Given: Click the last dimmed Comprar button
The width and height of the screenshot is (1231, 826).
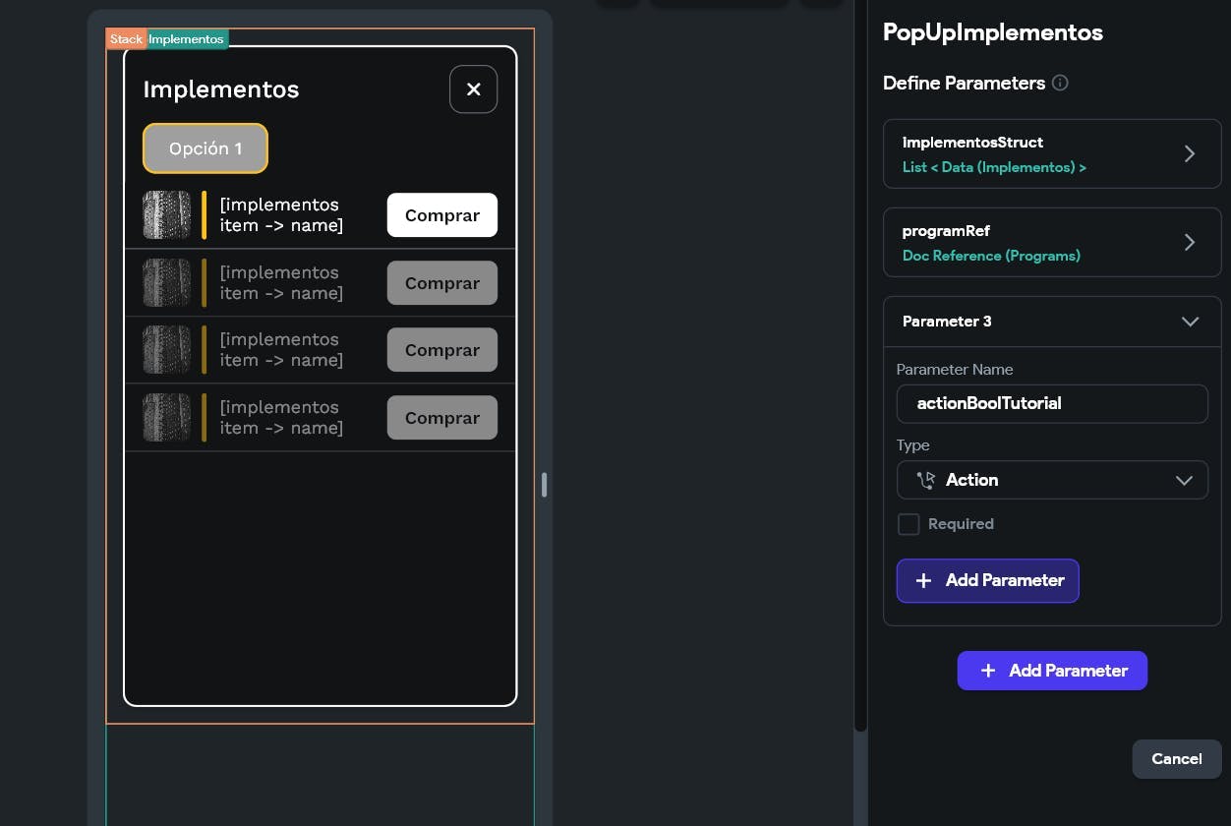Looking at the screenshot, I should click(441, 418).
